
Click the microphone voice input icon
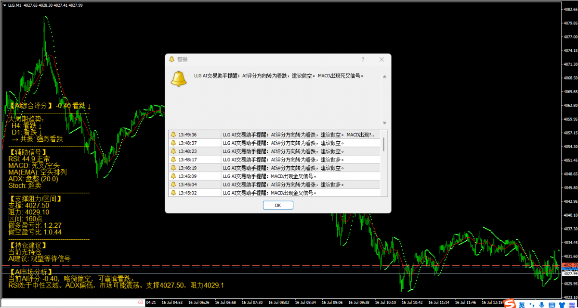[542, 305]
